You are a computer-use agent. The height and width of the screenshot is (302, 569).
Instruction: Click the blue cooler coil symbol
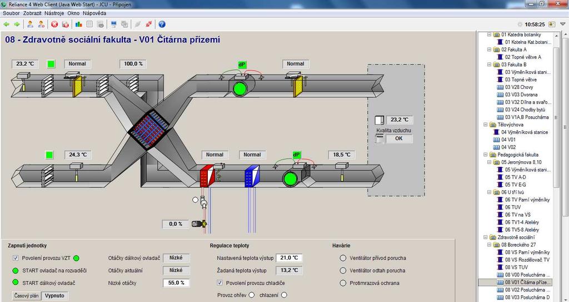pos(252,176)
